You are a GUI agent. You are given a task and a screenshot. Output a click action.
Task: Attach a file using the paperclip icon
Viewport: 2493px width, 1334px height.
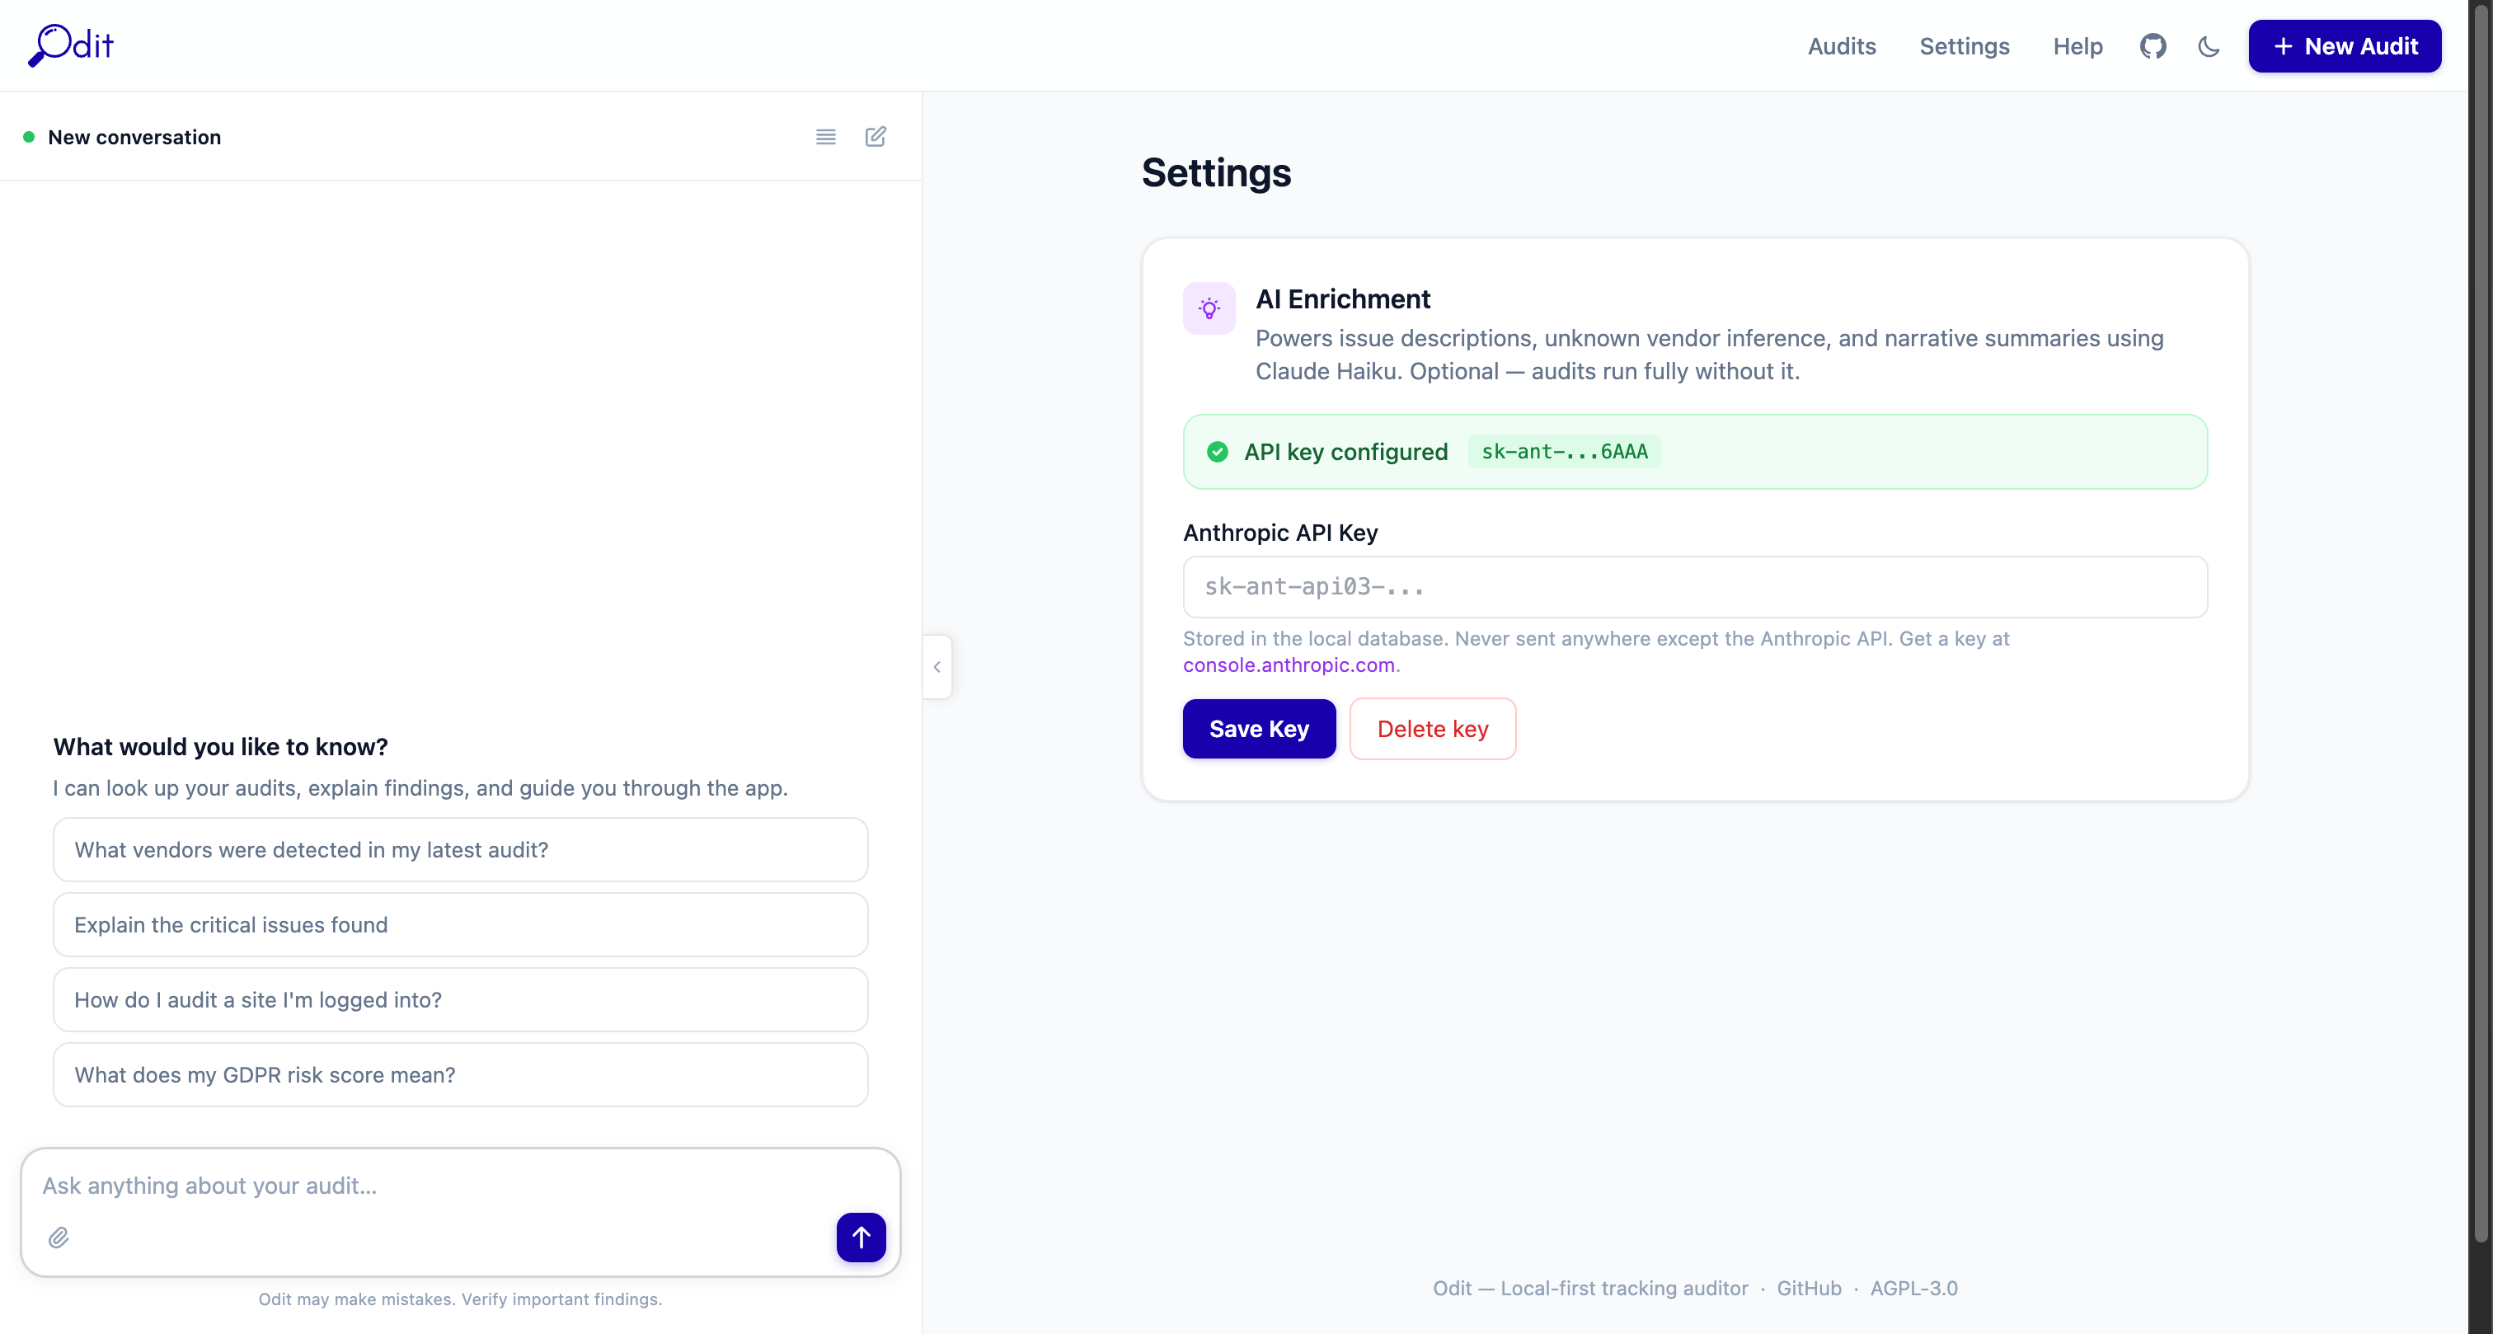tap(58, 1238)
